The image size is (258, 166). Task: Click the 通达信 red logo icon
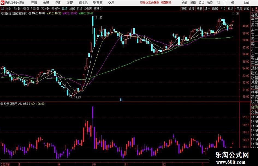pos(2,3)
